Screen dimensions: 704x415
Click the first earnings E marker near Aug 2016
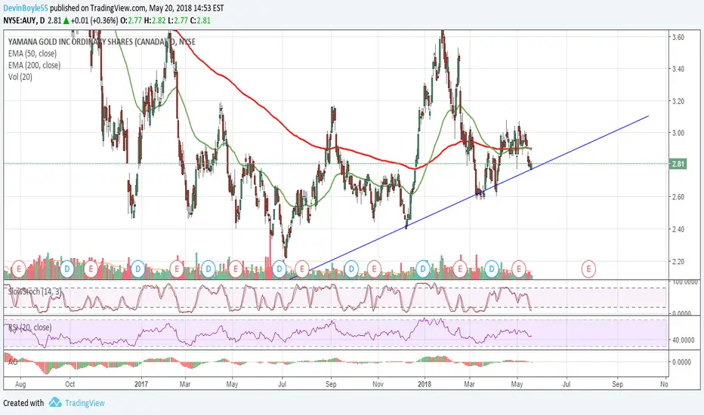click(x=18, y=269)
